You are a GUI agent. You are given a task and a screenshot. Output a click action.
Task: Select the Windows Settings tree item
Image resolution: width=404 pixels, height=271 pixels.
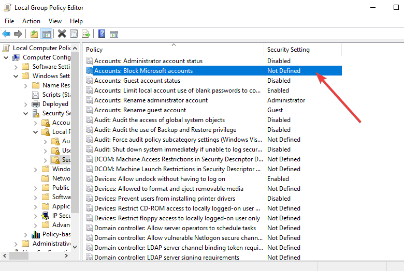51,76
